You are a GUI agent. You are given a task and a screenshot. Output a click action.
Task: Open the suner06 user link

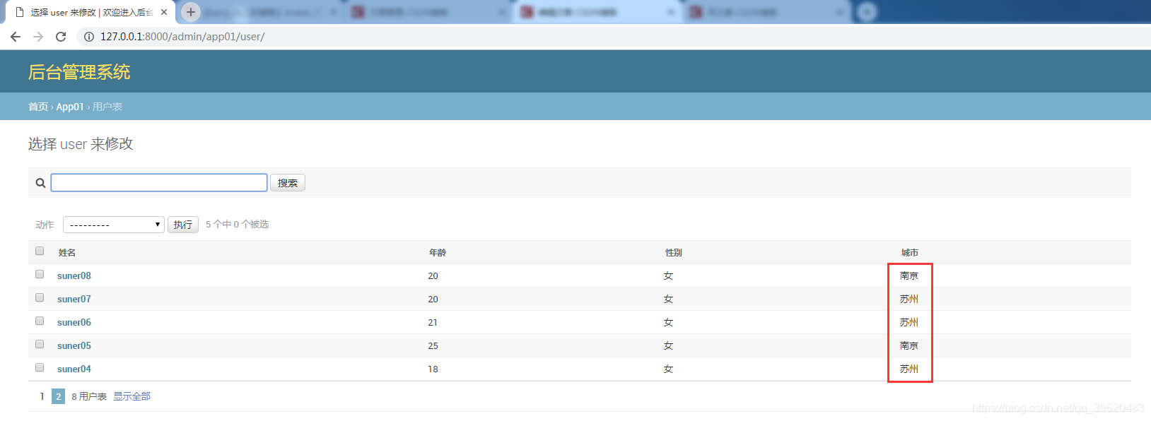point(74,322)
